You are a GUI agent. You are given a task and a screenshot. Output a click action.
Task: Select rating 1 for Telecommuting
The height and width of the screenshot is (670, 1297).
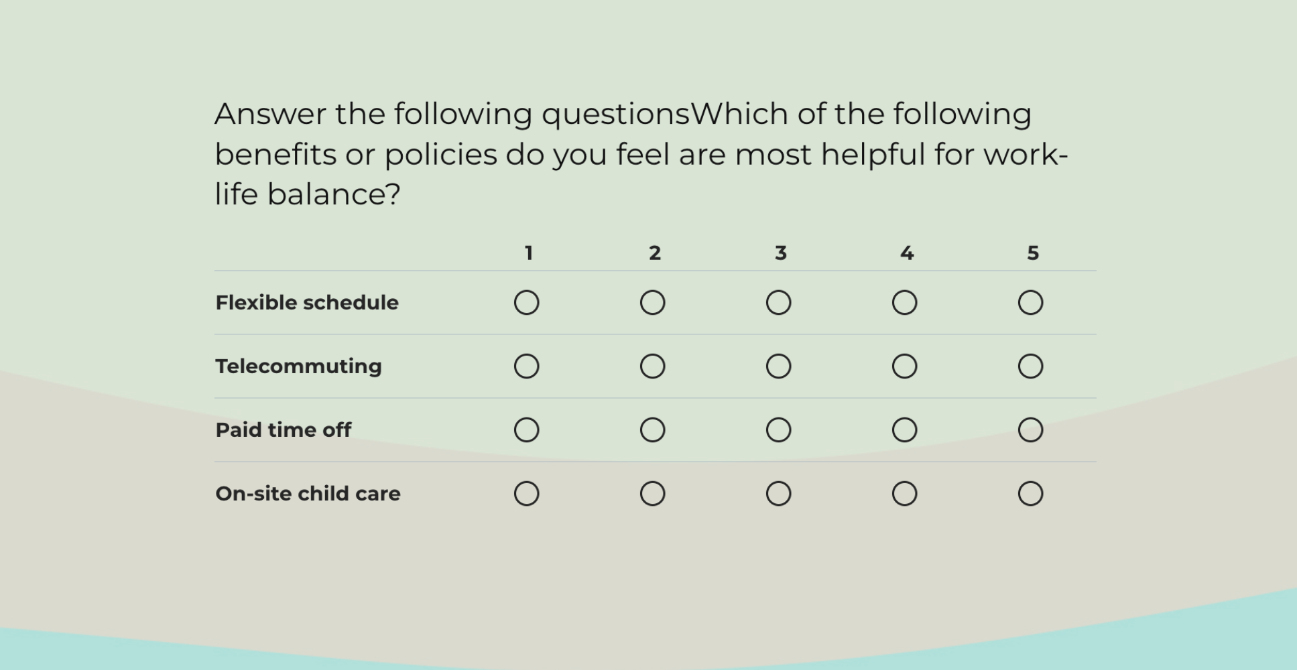point(527,366)
